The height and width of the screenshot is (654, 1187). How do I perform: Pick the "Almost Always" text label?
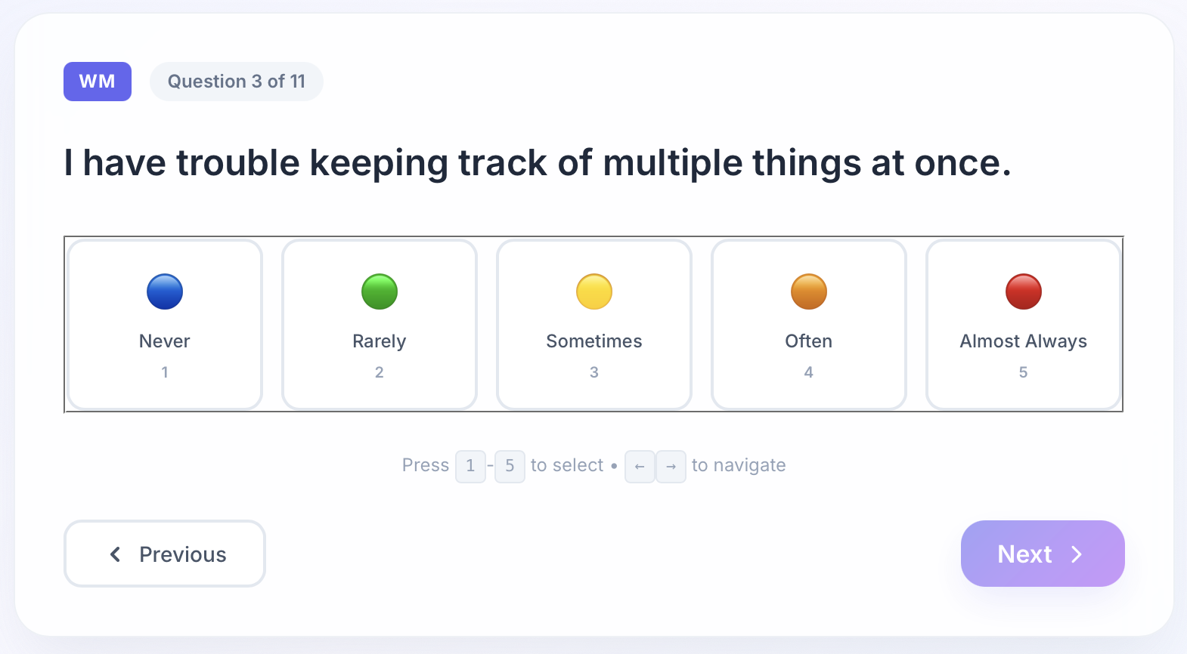click(1024, 341)
